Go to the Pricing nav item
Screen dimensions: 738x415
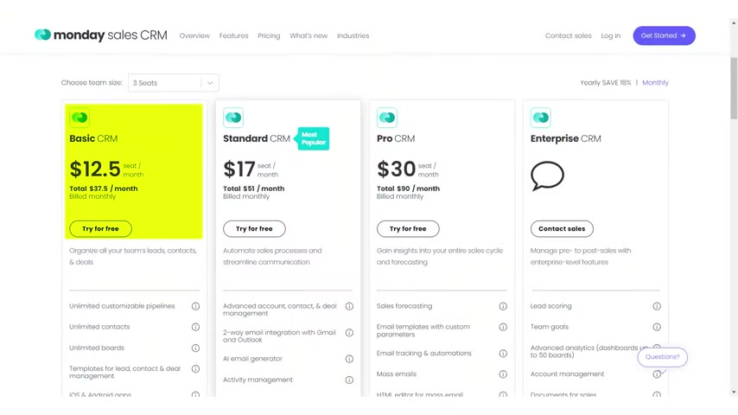(269, 35)
